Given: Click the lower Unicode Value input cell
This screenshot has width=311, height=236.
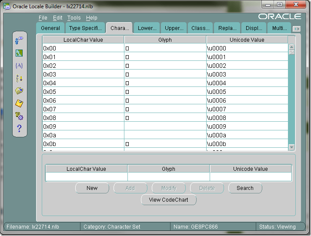Looking at the screenshot, I should (x=251, y=176).
